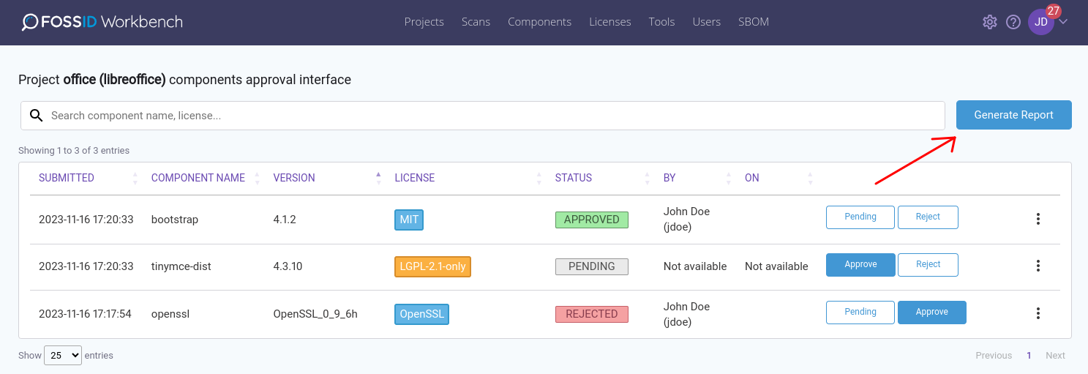Click the Next pagination link

pyautogui.click(x=1055, y=356)
